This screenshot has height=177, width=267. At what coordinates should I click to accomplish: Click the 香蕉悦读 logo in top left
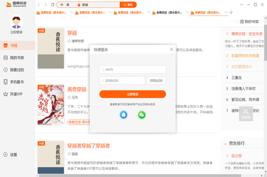tap(17, 4)
